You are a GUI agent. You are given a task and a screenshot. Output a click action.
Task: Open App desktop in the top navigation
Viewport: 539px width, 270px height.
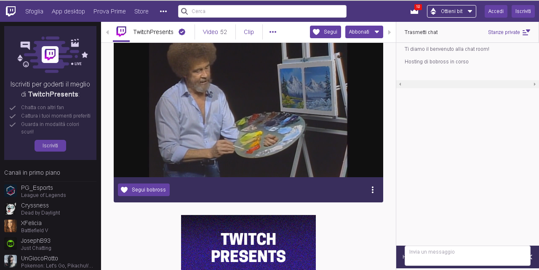(x=68, y=11)
